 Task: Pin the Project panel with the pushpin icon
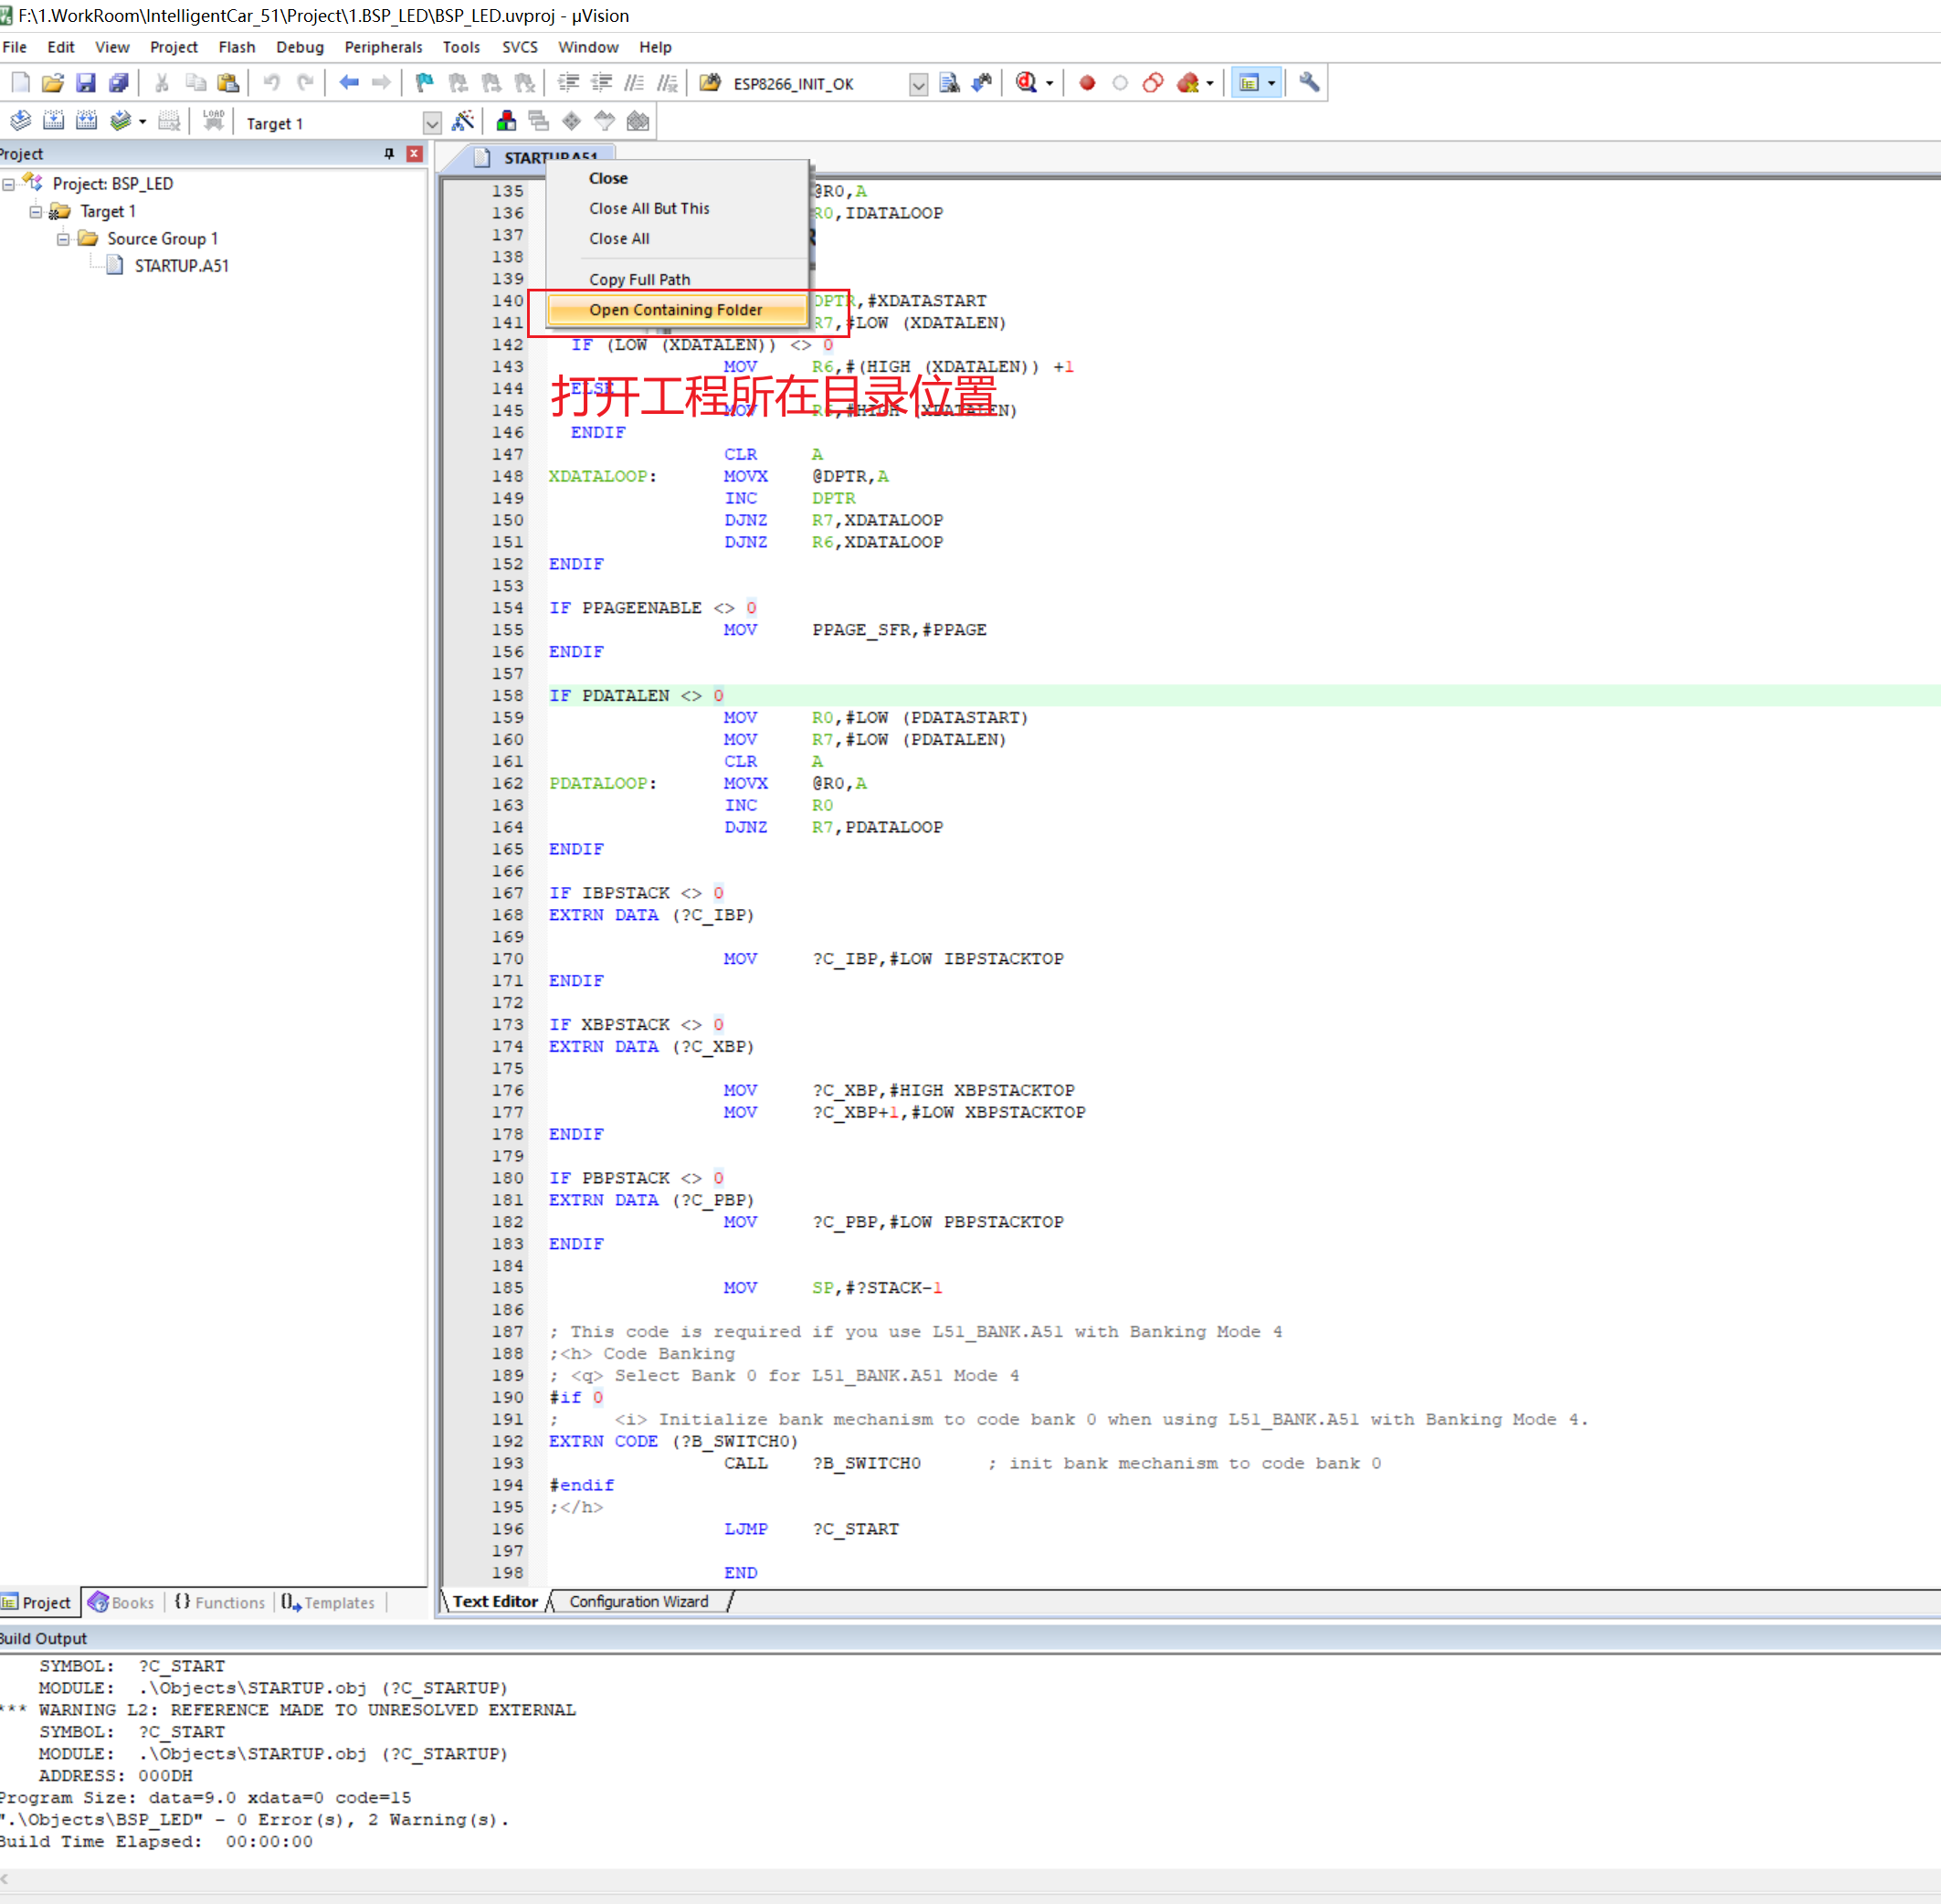point(389,154)
